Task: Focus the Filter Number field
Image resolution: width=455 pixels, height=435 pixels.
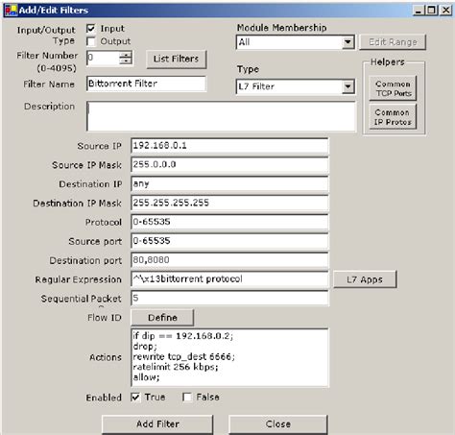Action: click(103, 58)
